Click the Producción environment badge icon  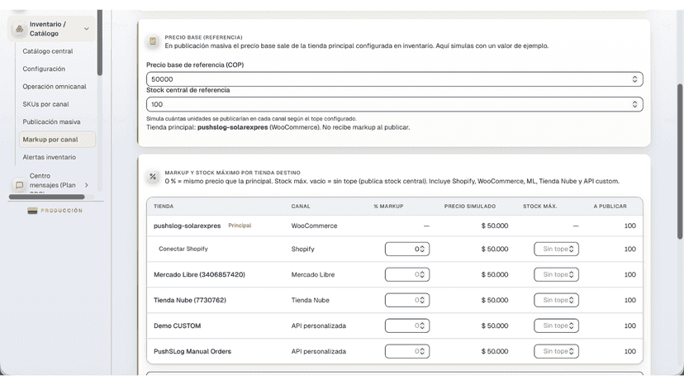(32, 211)
